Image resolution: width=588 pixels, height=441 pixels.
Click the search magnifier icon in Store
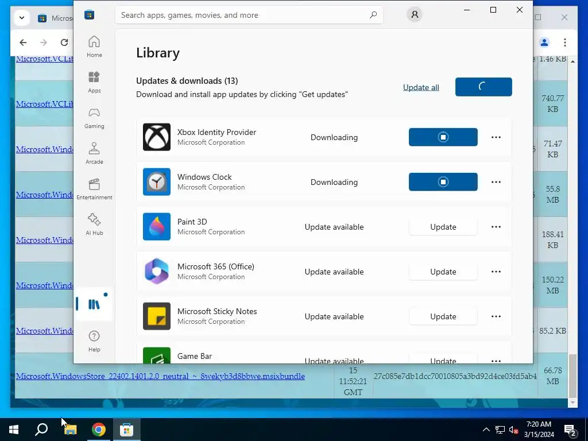click(x=373, y=15)
